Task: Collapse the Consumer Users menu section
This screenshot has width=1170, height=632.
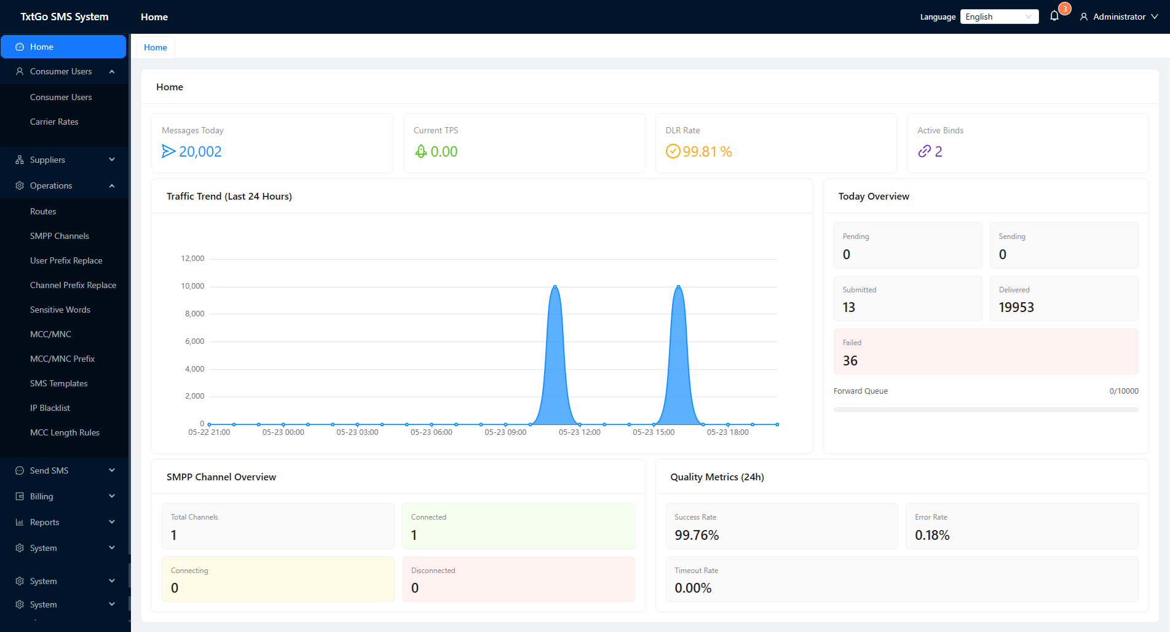Action: (x=65, y=71)
